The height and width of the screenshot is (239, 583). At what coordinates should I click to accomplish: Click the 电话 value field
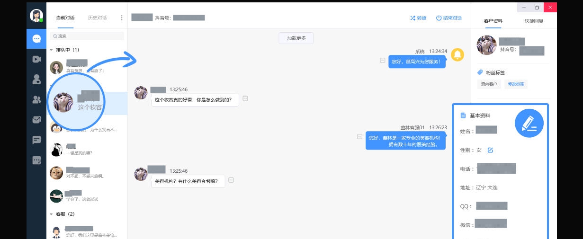tap(496, 168)
